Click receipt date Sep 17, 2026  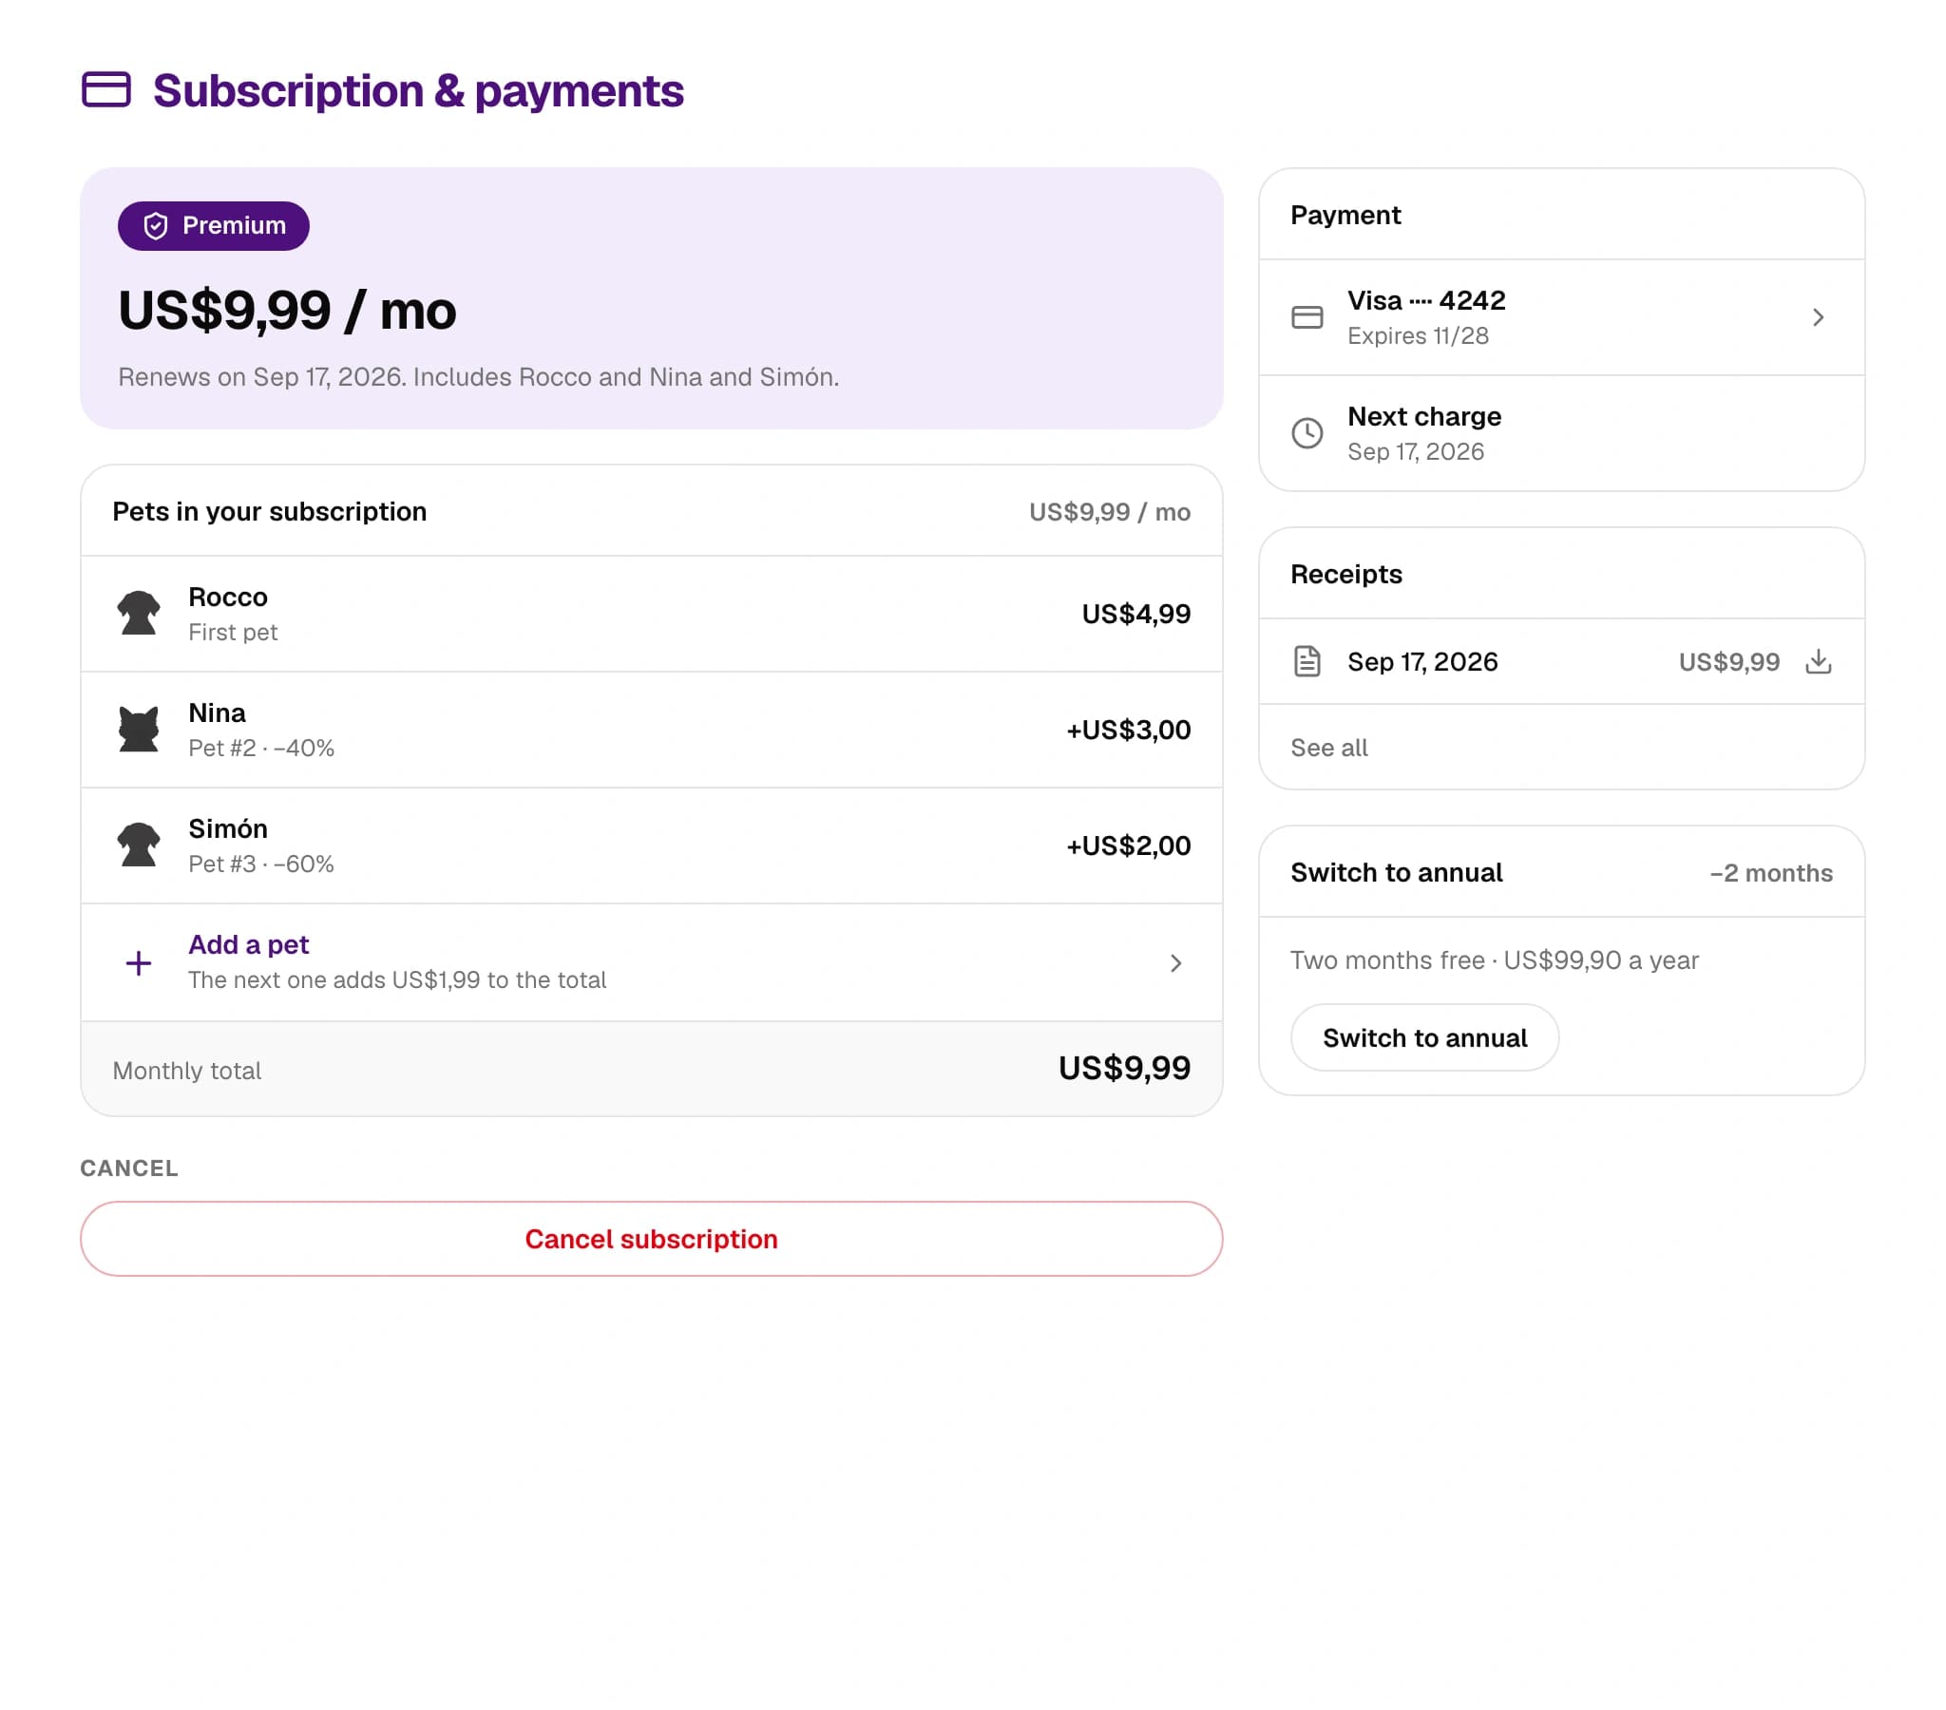click(1422, 662)
